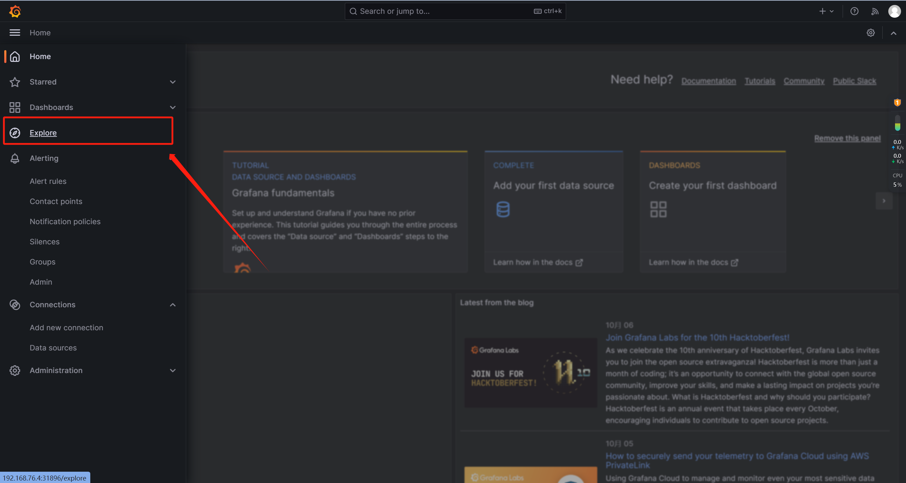Open the Documentation link
The height and width of the screenshot is (483, 906).
click(708, 81)
